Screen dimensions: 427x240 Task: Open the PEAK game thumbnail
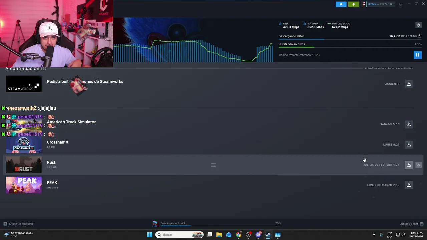tap(24, 185)
